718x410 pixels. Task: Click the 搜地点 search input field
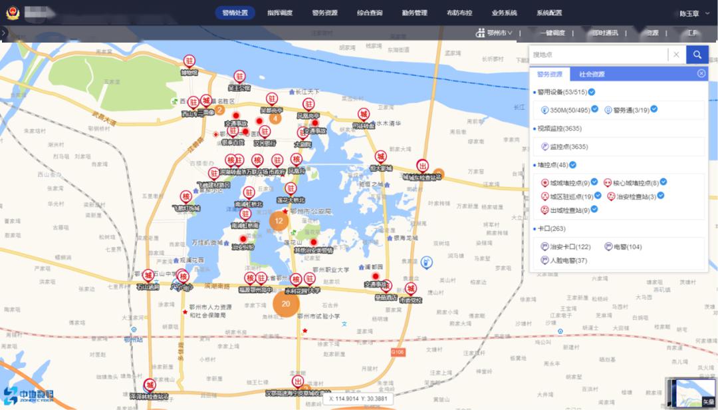[x=598, y=55]
